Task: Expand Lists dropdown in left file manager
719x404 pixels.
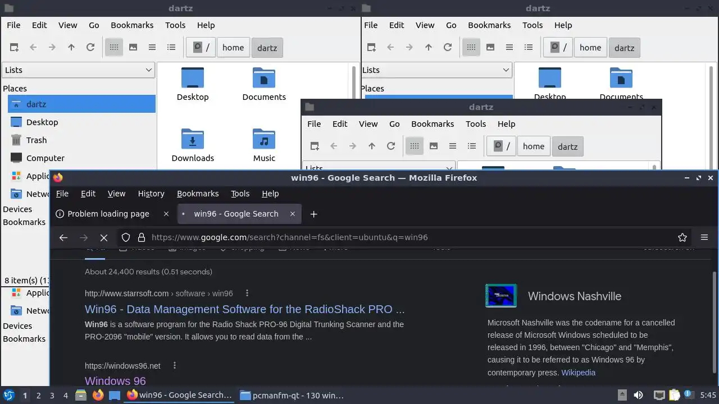Action: [79, 70]
